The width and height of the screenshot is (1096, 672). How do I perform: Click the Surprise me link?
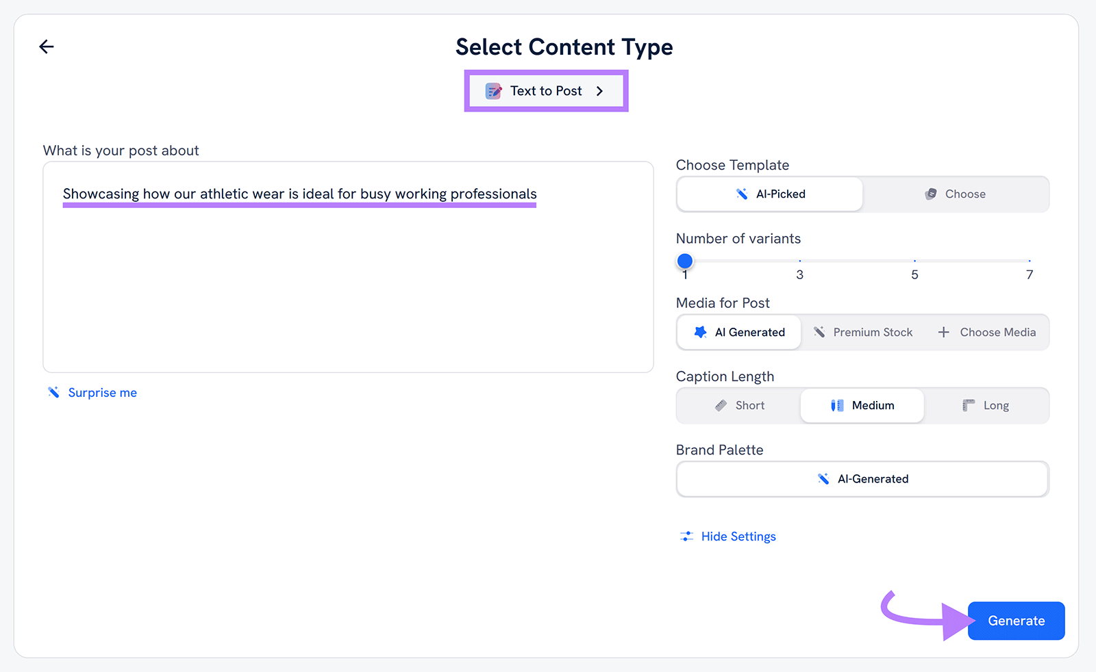(102, 392)
